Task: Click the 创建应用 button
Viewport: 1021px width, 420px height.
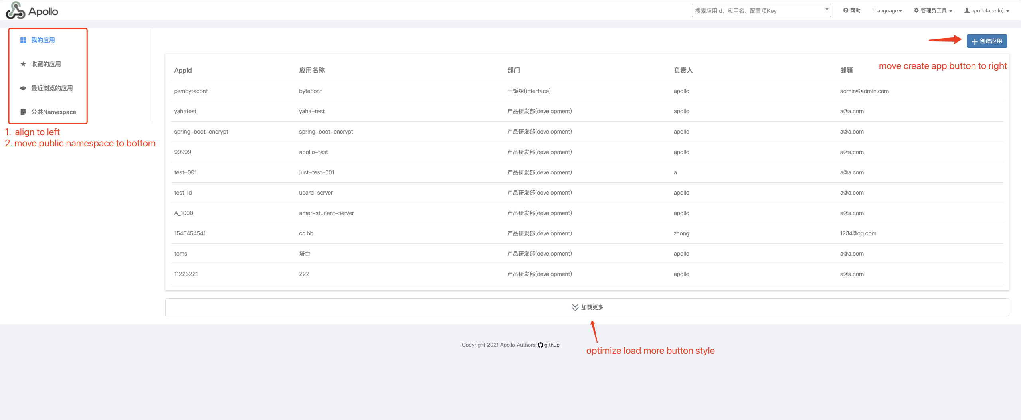Action: coord(987,41)
